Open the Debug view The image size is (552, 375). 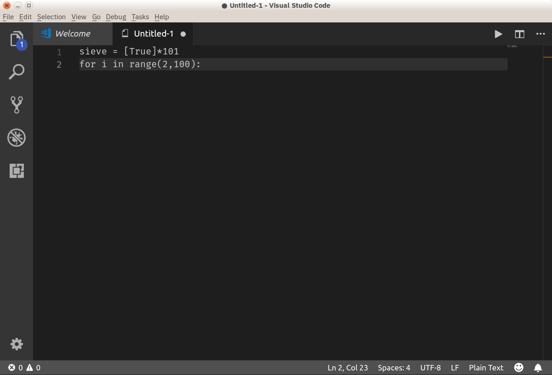pos(17,138)
